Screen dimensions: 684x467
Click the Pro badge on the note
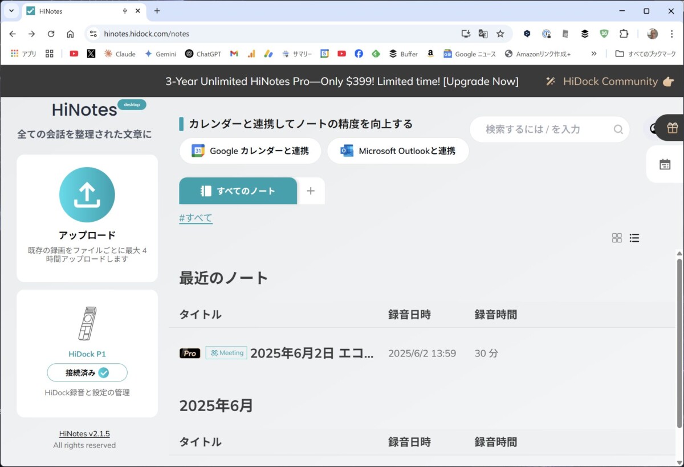tap(190, 353)
